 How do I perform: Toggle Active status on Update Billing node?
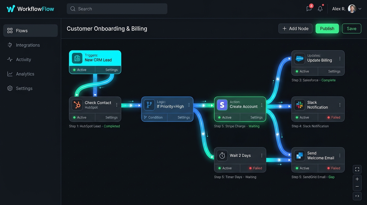[302, 72]
